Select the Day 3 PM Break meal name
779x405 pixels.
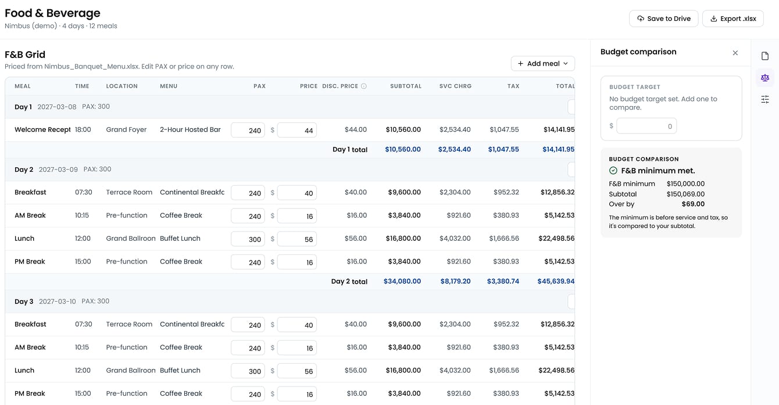pos(30,393)
